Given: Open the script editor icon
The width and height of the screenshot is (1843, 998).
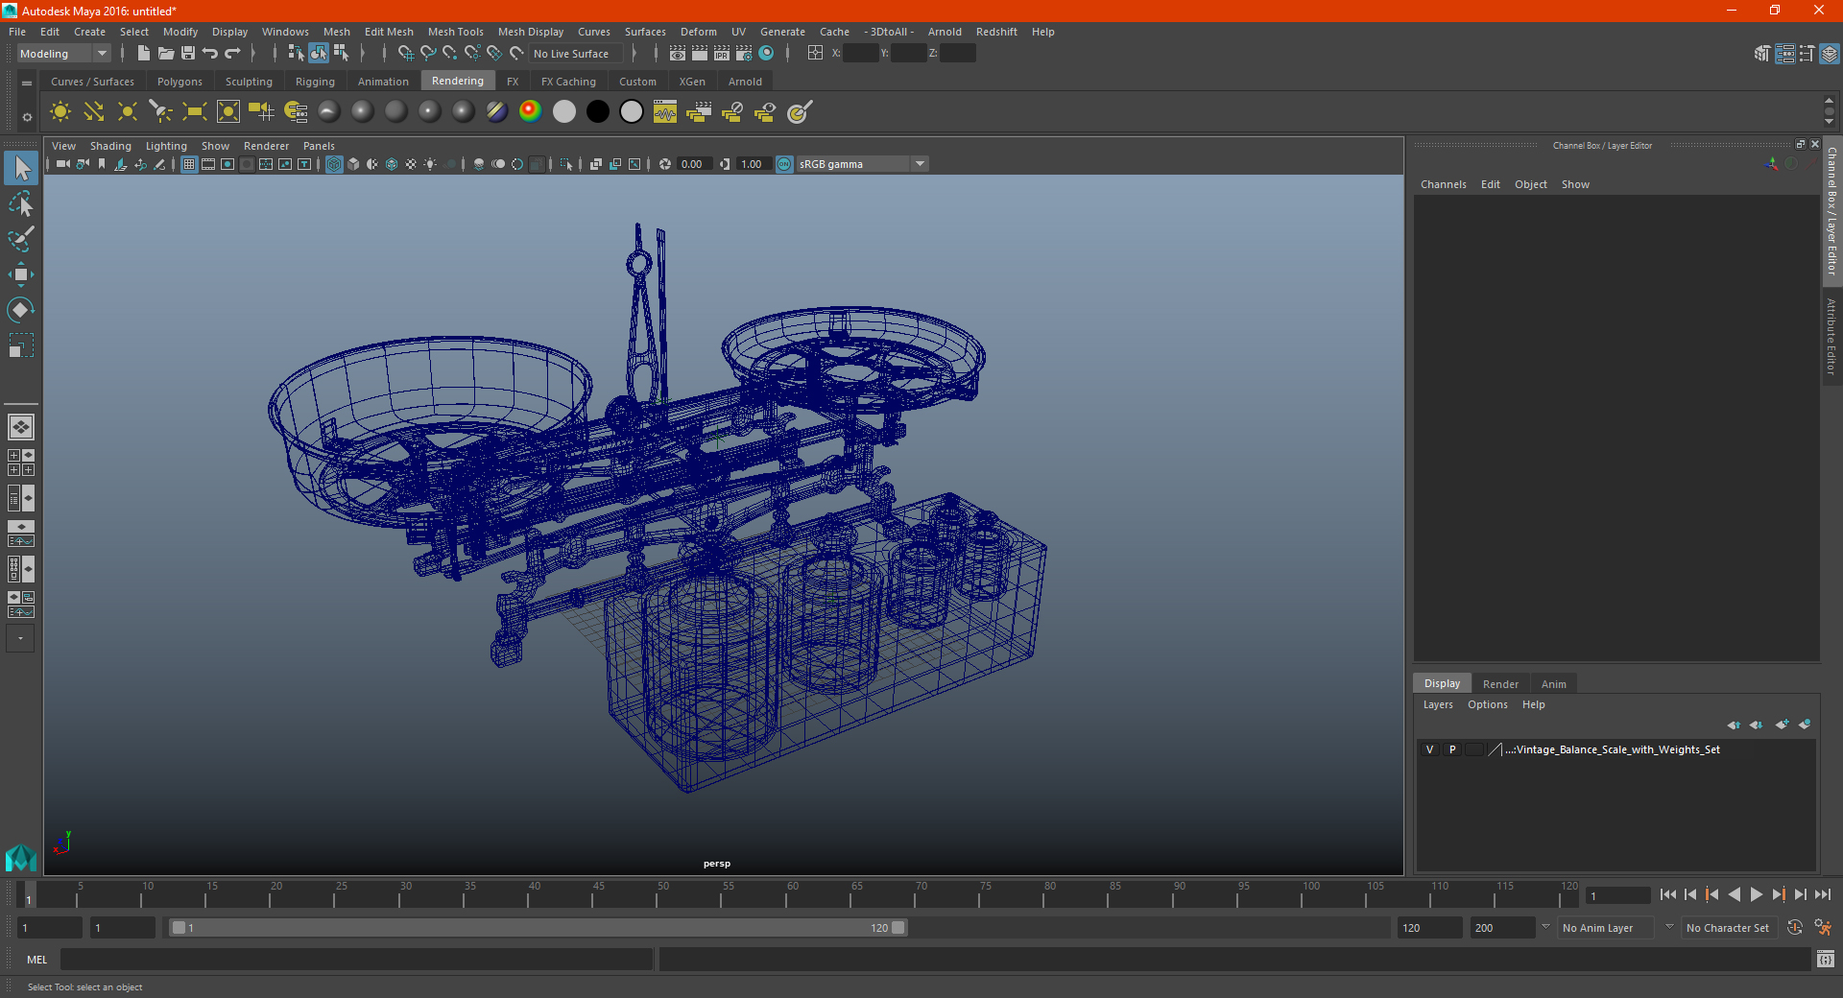Looking at the screenshot, I should 1825,960.
